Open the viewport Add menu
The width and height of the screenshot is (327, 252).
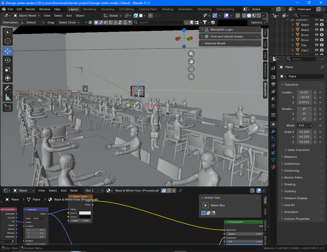point(69,16)
